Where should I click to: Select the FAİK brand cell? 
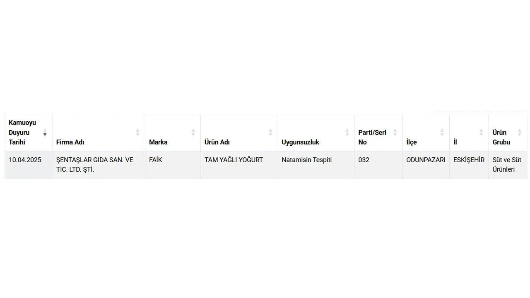[x=173, y=165]
